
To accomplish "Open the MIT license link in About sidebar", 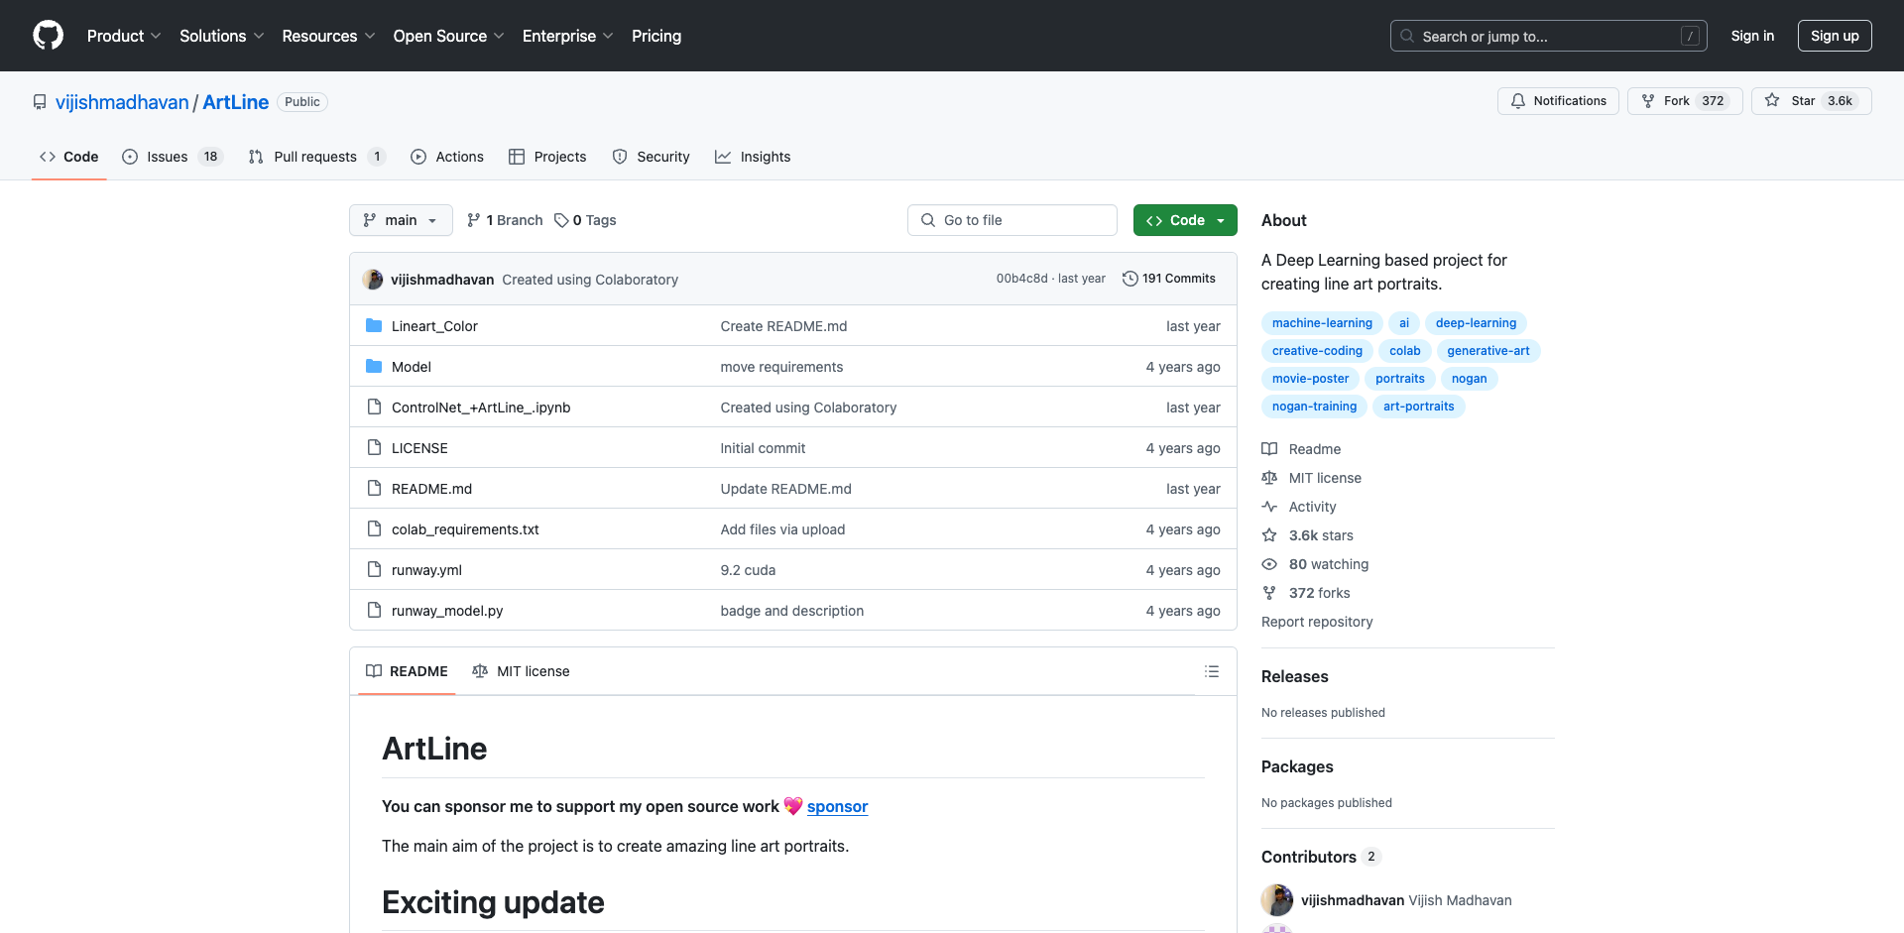I will [1311, 478].
